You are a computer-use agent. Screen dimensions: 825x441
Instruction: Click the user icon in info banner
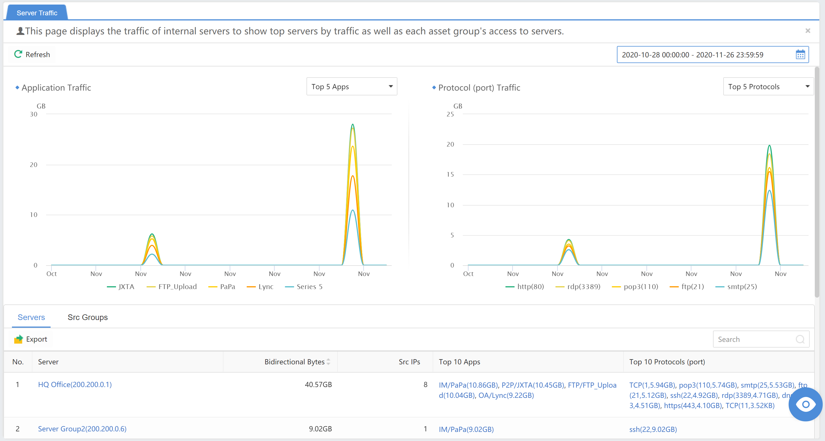pos(20,31)
